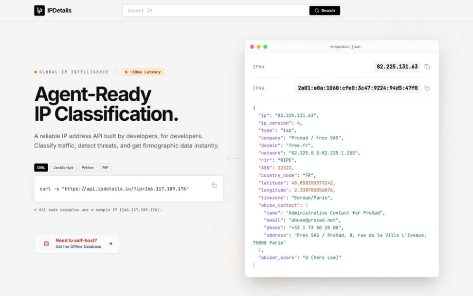Click the "isp" type value
Screen dimensions: 473x296
click(287, 130)
